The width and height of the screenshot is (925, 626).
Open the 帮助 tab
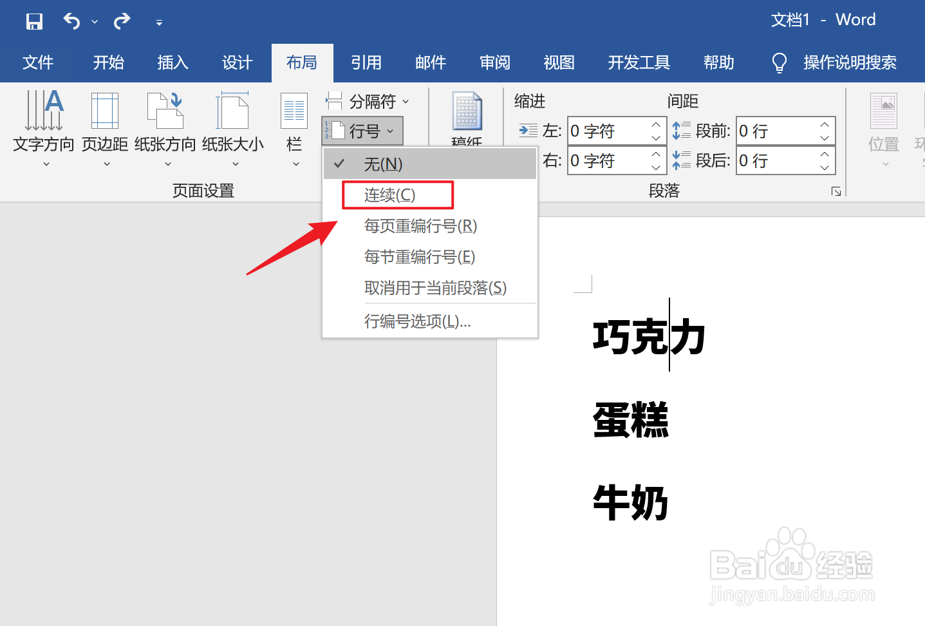pos(719,62)
